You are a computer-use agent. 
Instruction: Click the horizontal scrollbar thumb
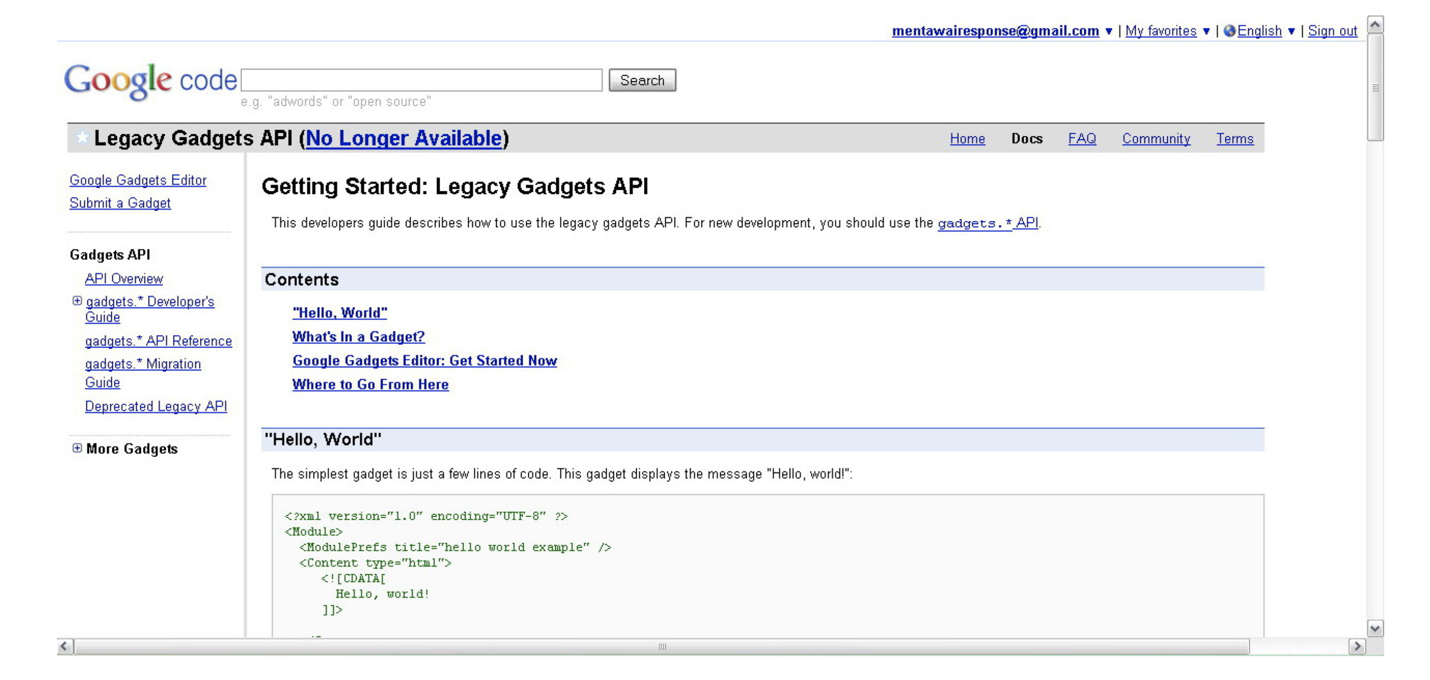[x=662, y=646]
